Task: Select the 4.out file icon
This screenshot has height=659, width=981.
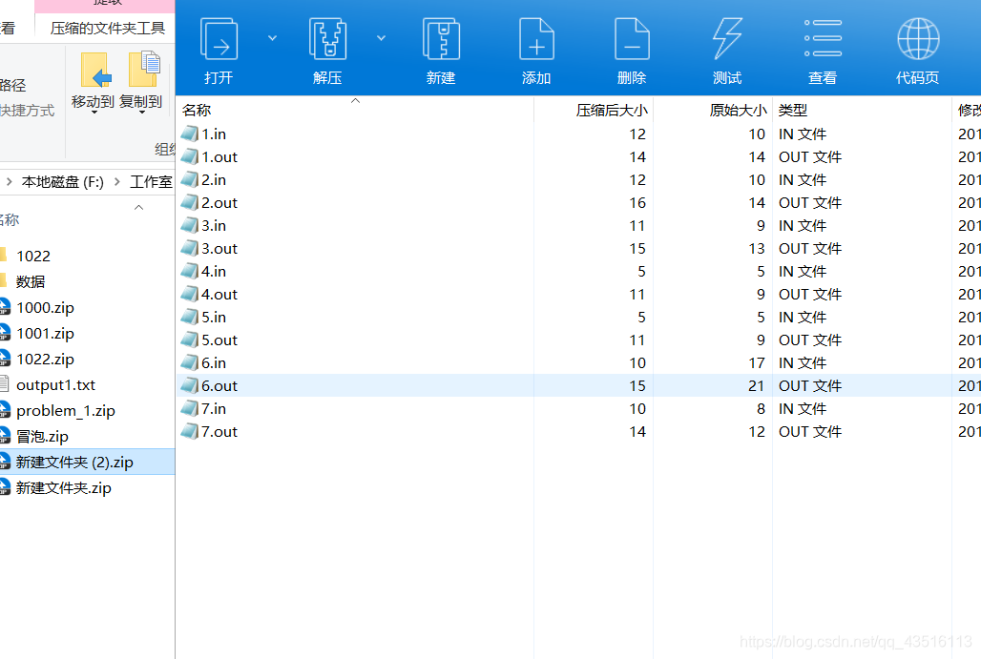Action: click(x=190, y=294)
